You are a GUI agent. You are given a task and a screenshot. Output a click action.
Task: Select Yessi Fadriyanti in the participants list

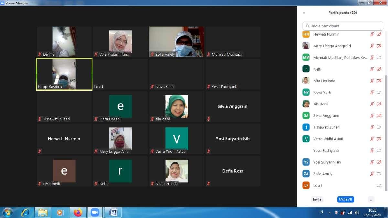[326, 150]
